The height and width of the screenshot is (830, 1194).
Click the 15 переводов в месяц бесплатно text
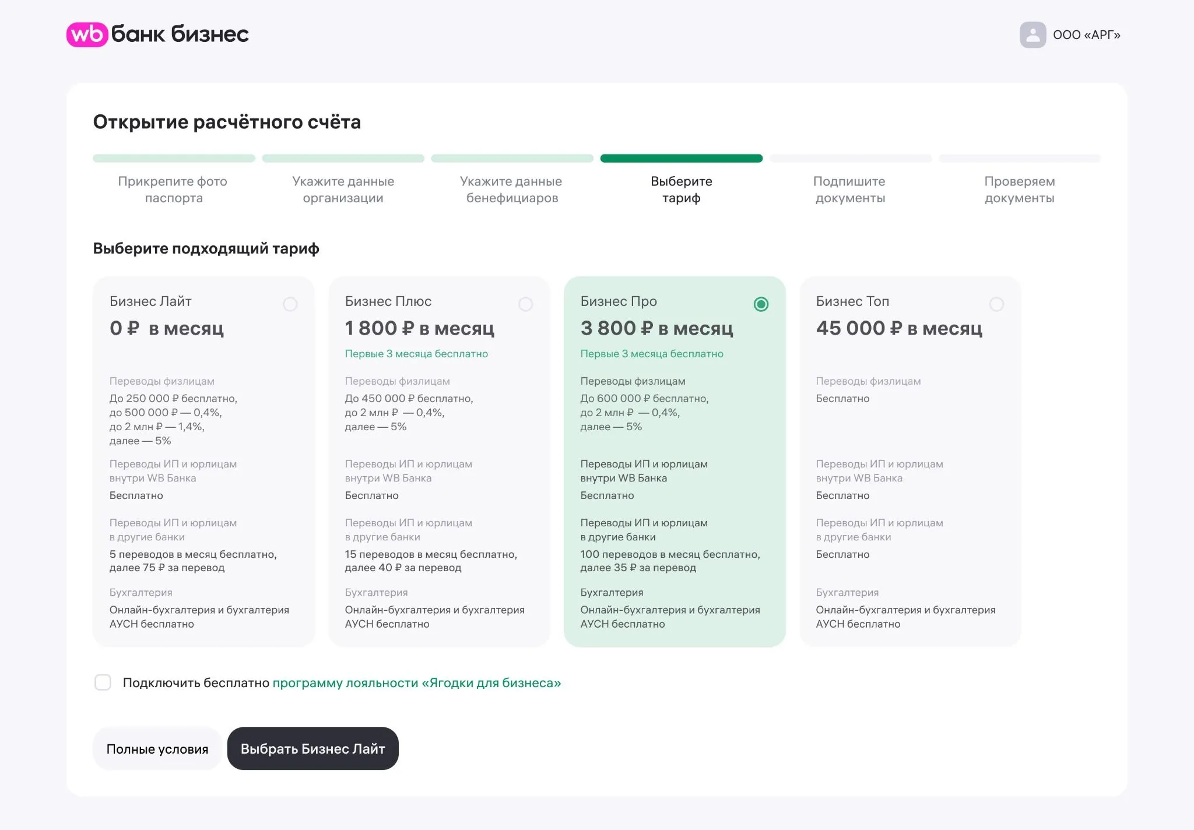click(x=431, y=554)
